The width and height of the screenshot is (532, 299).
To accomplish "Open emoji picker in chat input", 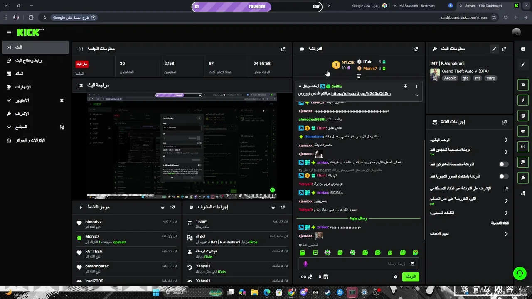I will coord(413,264).
